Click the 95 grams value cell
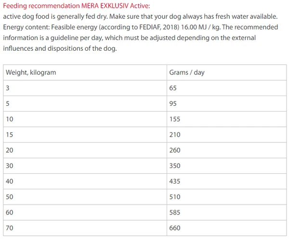 coord(173,103)
